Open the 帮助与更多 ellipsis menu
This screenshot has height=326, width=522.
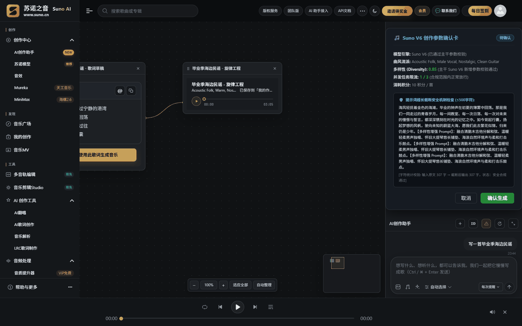click(70, 287)
